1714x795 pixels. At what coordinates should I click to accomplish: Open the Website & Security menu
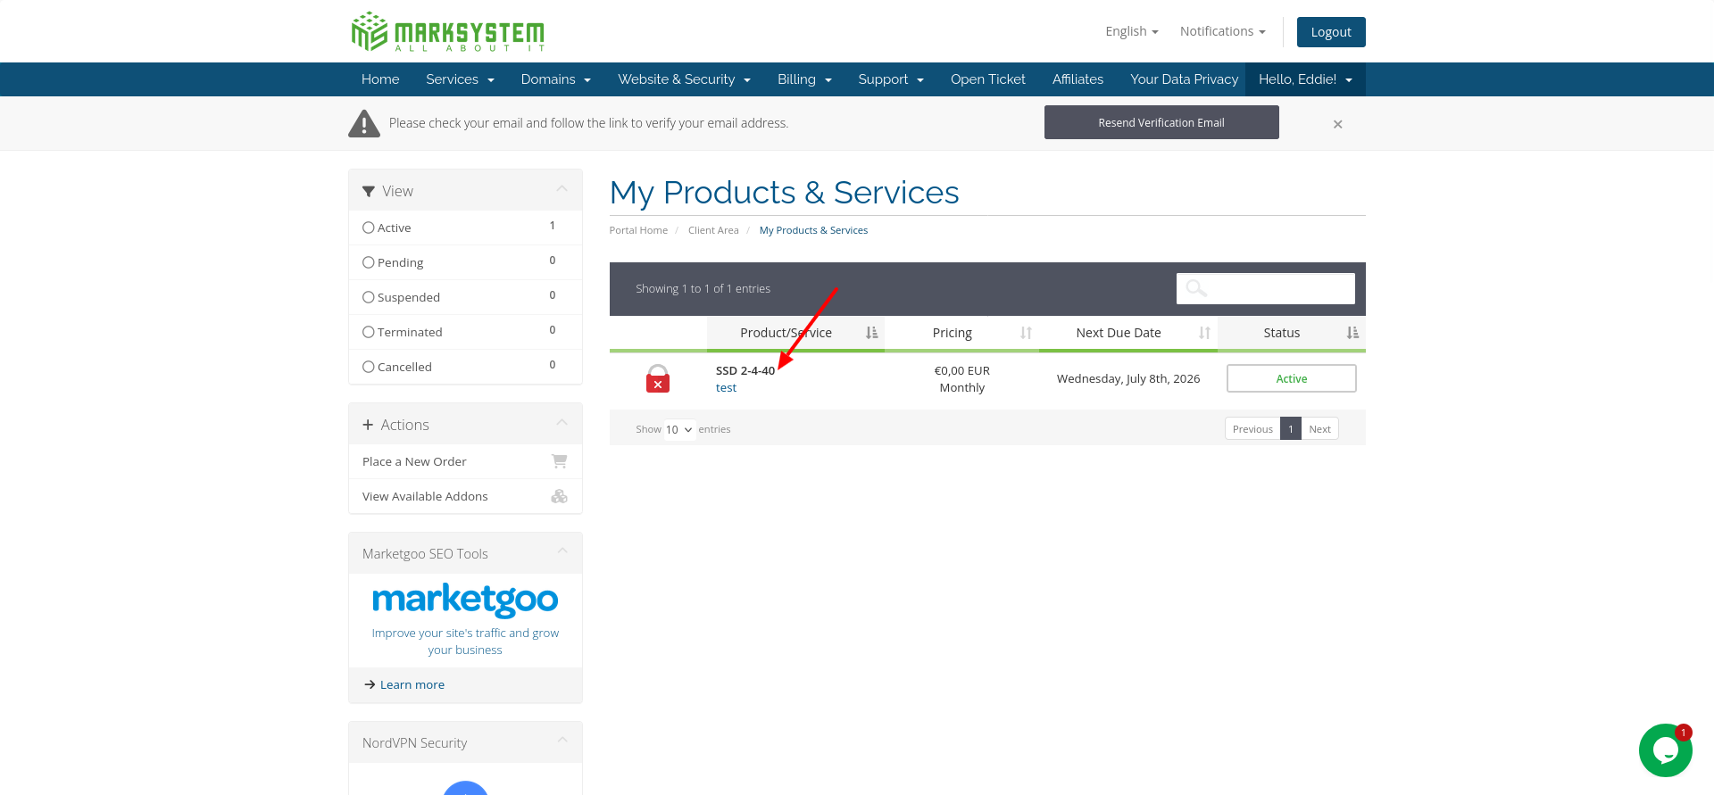click(x=684, y=79)
